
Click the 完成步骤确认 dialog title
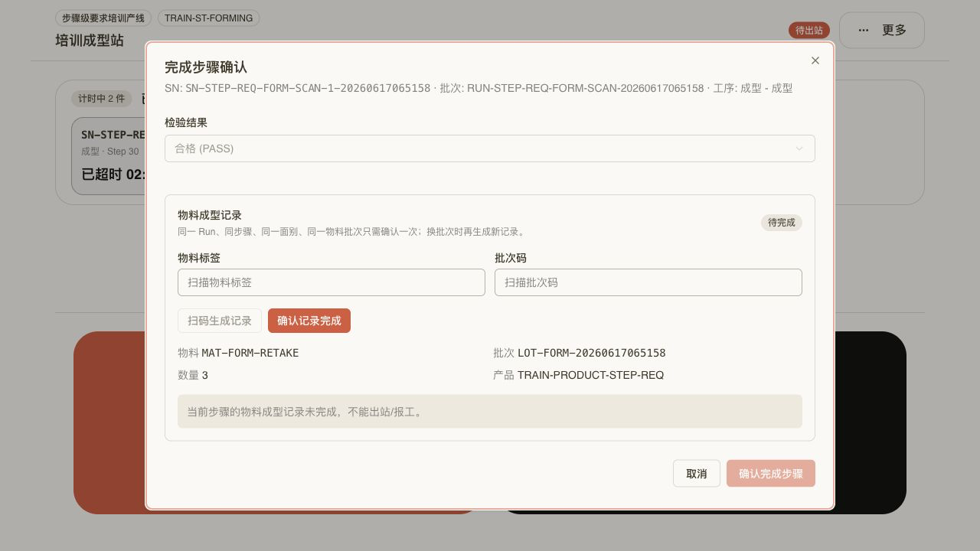pyautogui.click(x=206, y=67)
